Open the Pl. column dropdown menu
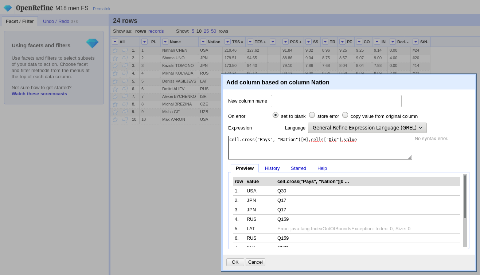The width and height of the screenshot is (480, 275). click(x=145, y=41)
